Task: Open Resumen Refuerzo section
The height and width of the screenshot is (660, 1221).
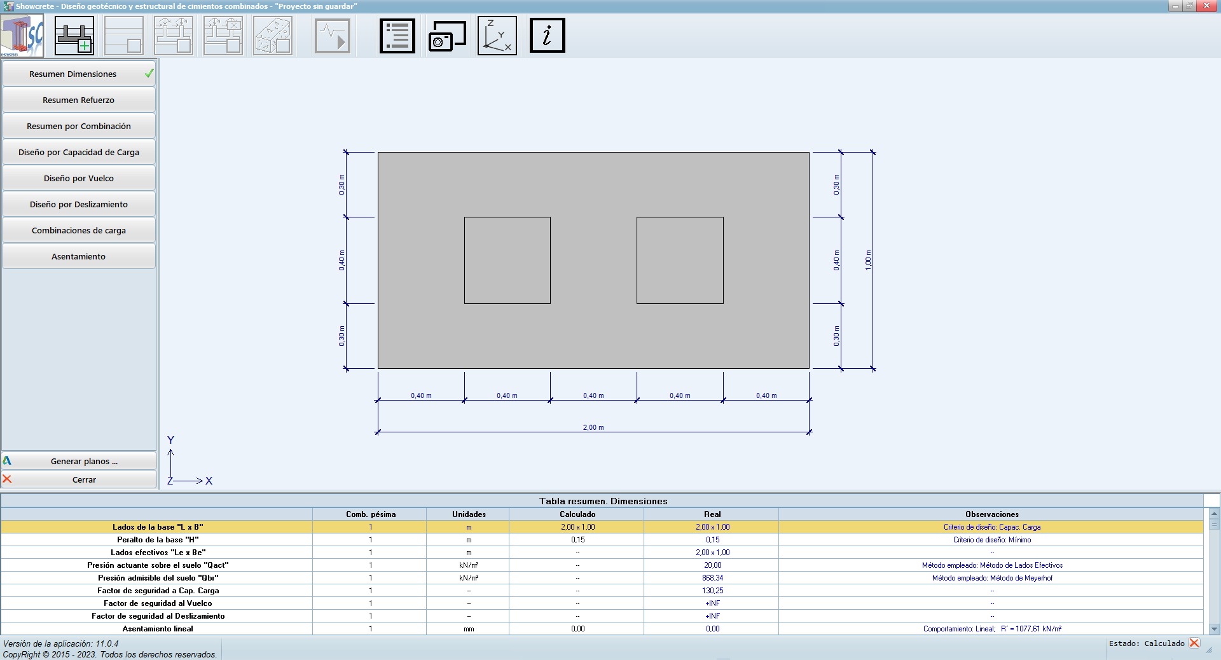Action: point(79,100)
